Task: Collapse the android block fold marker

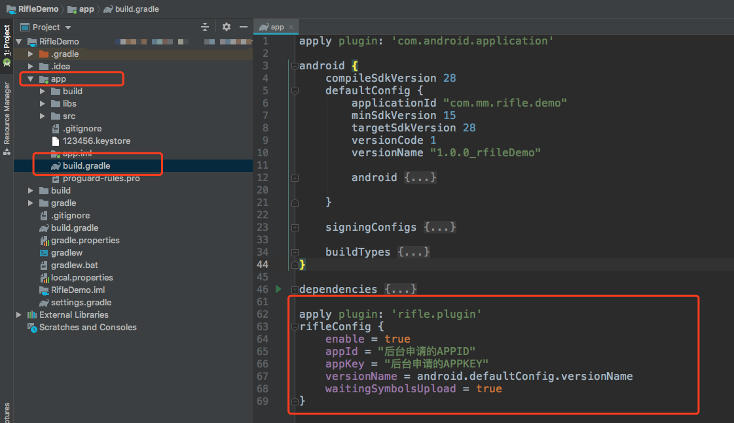Action: point(295,67)
